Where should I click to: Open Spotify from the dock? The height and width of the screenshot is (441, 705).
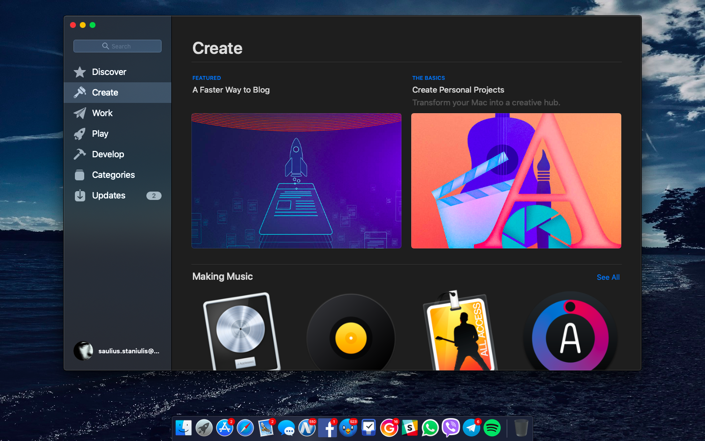(492, 428)
